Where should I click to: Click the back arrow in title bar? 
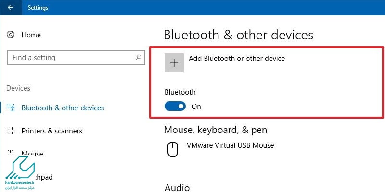pos(10,8)
